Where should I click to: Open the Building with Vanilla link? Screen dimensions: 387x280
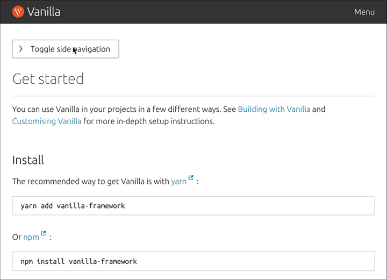coord(274,109)
